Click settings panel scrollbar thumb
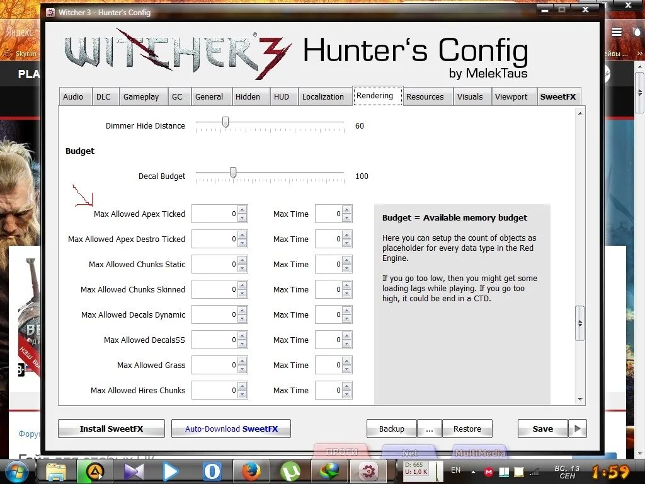The image size is (645, 484). (x=579, y=323)
